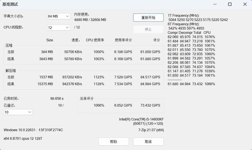Open the 字典大小 64 MB dropdown
The height and width of the screenshot is (150, 252).
(59, 16)
